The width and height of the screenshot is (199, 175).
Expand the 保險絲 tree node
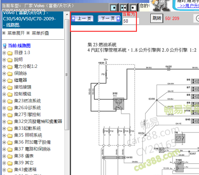4,73
